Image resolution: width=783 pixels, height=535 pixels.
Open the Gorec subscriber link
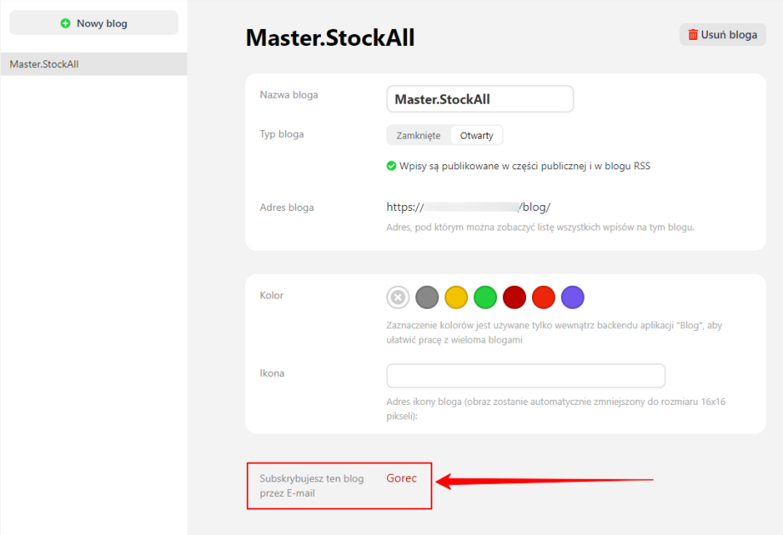click(402, 478)
